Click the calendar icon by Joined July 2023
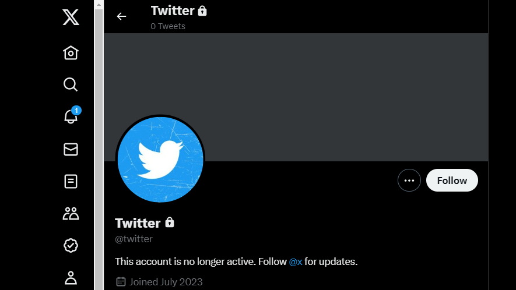The image size is (516, 290). 121,282
